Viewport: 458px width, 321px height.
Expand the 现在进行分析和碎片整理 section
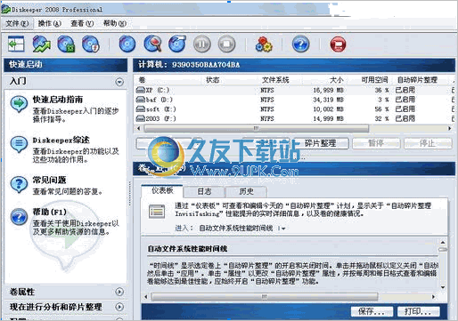click(x=119, y=307)
